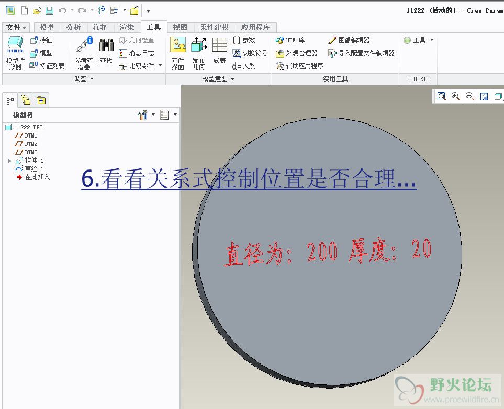
Task: Open the 文件 menu
Action: click(x=16, y=27)
